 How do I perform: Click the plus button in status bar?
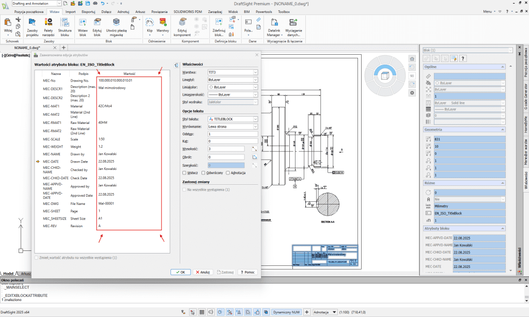point(307,312)
